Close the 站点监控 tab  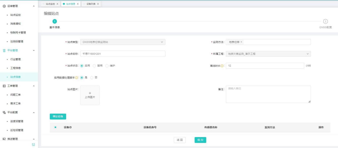click(x=57, y=4)
